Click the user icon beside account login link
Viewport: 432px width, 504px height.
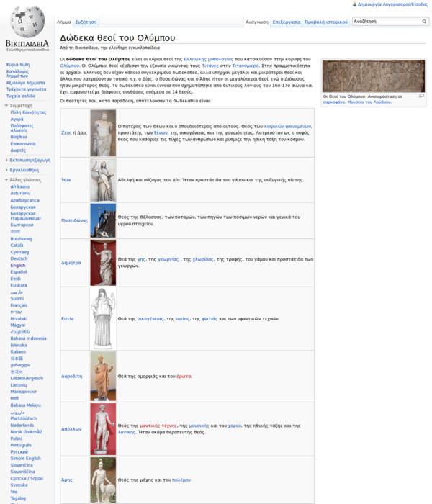point(354,4)
